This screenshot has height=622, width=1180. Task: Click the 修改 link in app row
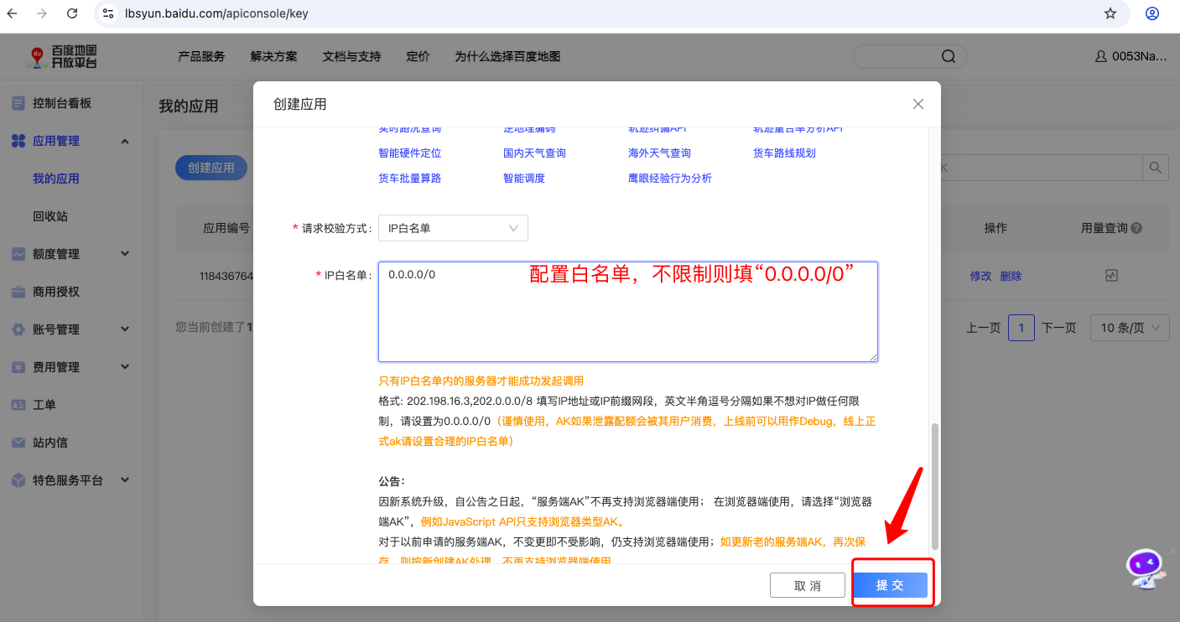(x=980, y=276)
